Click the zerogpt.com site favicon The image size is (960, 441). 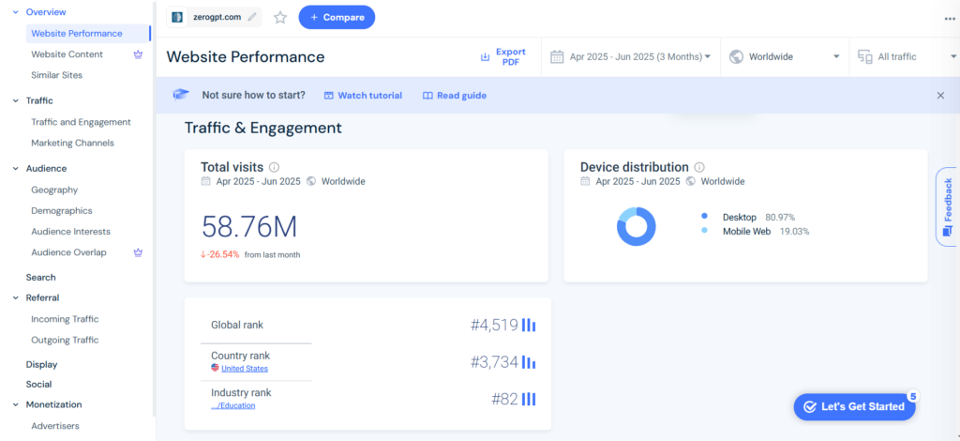177,17
